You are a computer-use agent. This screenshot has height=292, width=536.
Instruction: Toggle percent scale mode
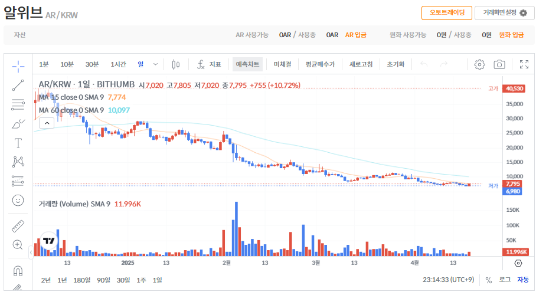click(489, 280)
